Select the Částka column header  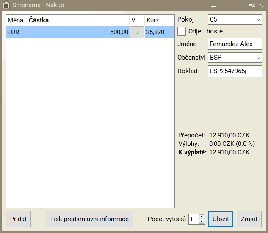(x=78, y=20)
